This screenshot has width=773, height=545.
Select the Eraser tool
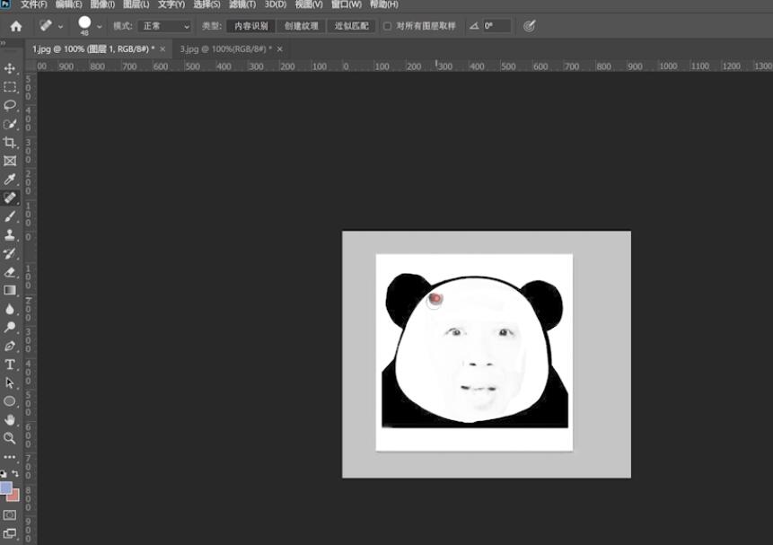9,272
